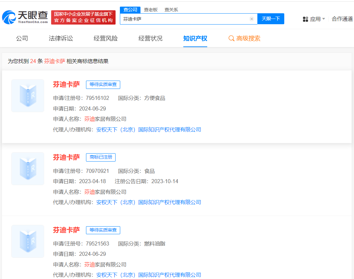Open agency link for trademark 79516102
This screenshot has height=279, width=354.
pos(148,130)
